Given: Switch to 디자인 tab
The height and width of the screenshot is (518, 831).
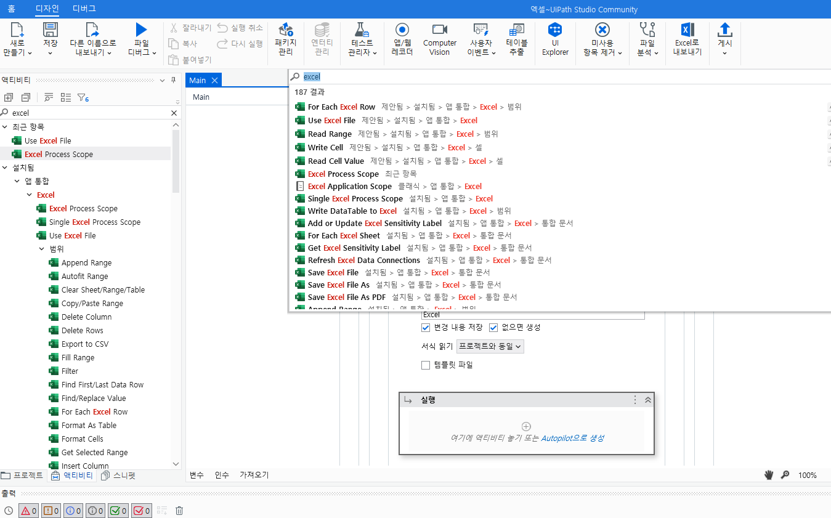Looking at the screenshot, I should point(47,9).
